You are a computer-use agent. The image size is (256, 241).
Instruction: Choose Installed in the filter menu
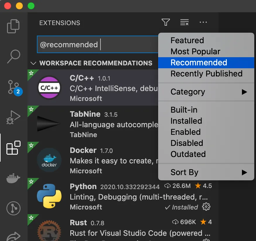pos(186,121)
